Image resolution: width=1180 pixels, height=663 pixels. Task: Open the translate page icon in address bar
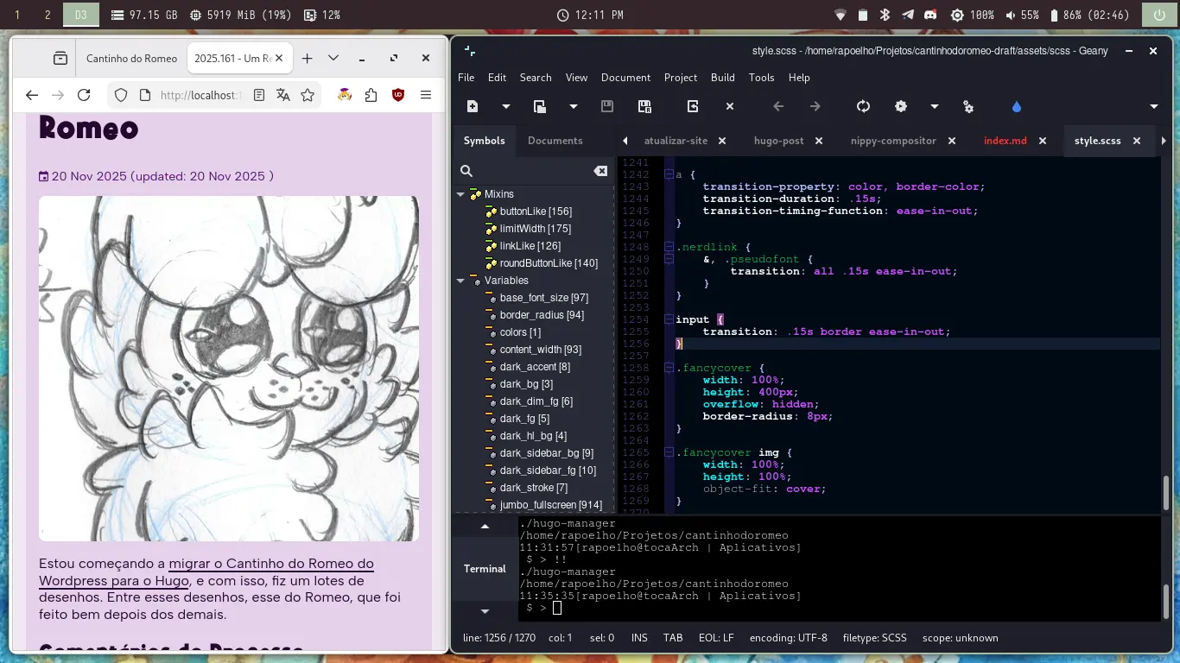pyautogui.click(x=282, y=95)
